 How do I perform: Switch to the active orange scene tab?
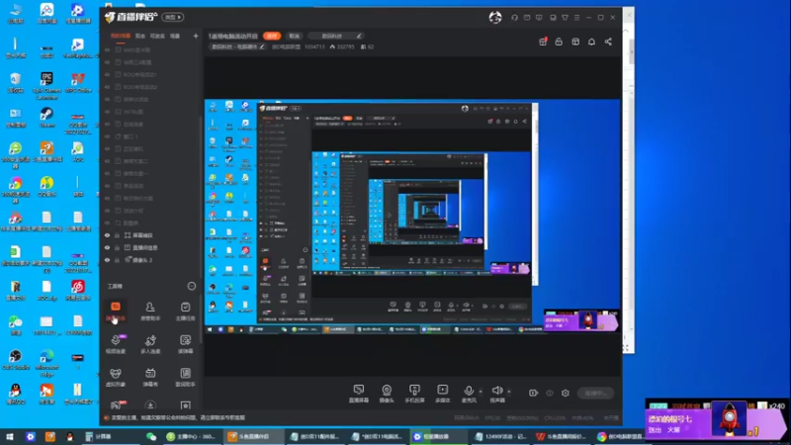point(121,36)
